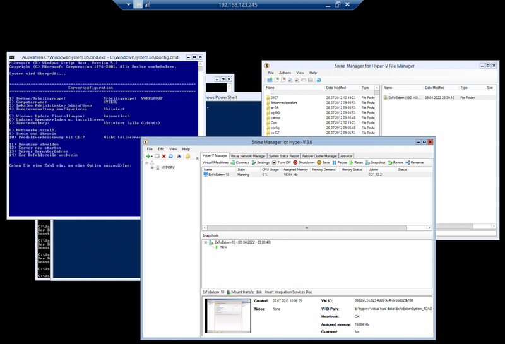Image resolution: width=505 pixels, height=344 pixels.
Task: Expand the HYPERV tree node
Action: tap(152, 167)
